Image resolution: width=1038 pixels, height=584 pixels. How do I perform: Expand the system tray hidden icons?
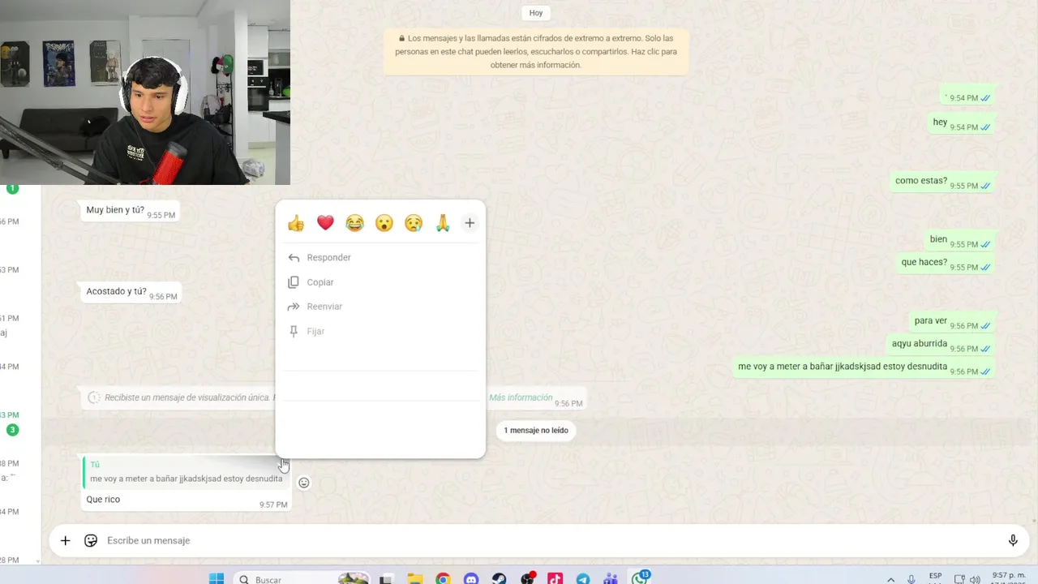click(x=891, y=579)
